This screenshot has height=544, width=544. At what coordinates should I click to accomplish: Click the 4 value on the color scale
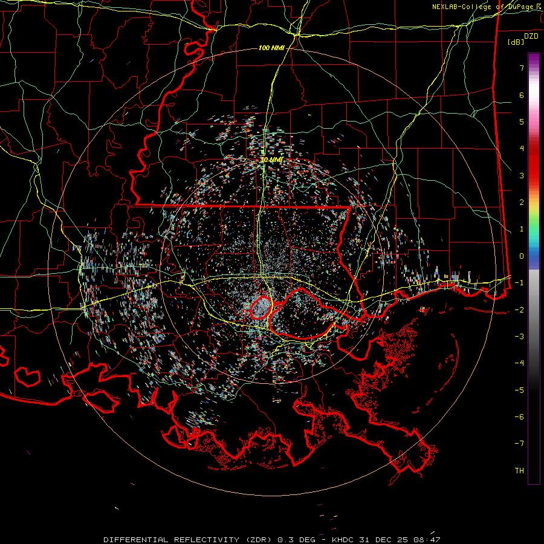(522, 149)
